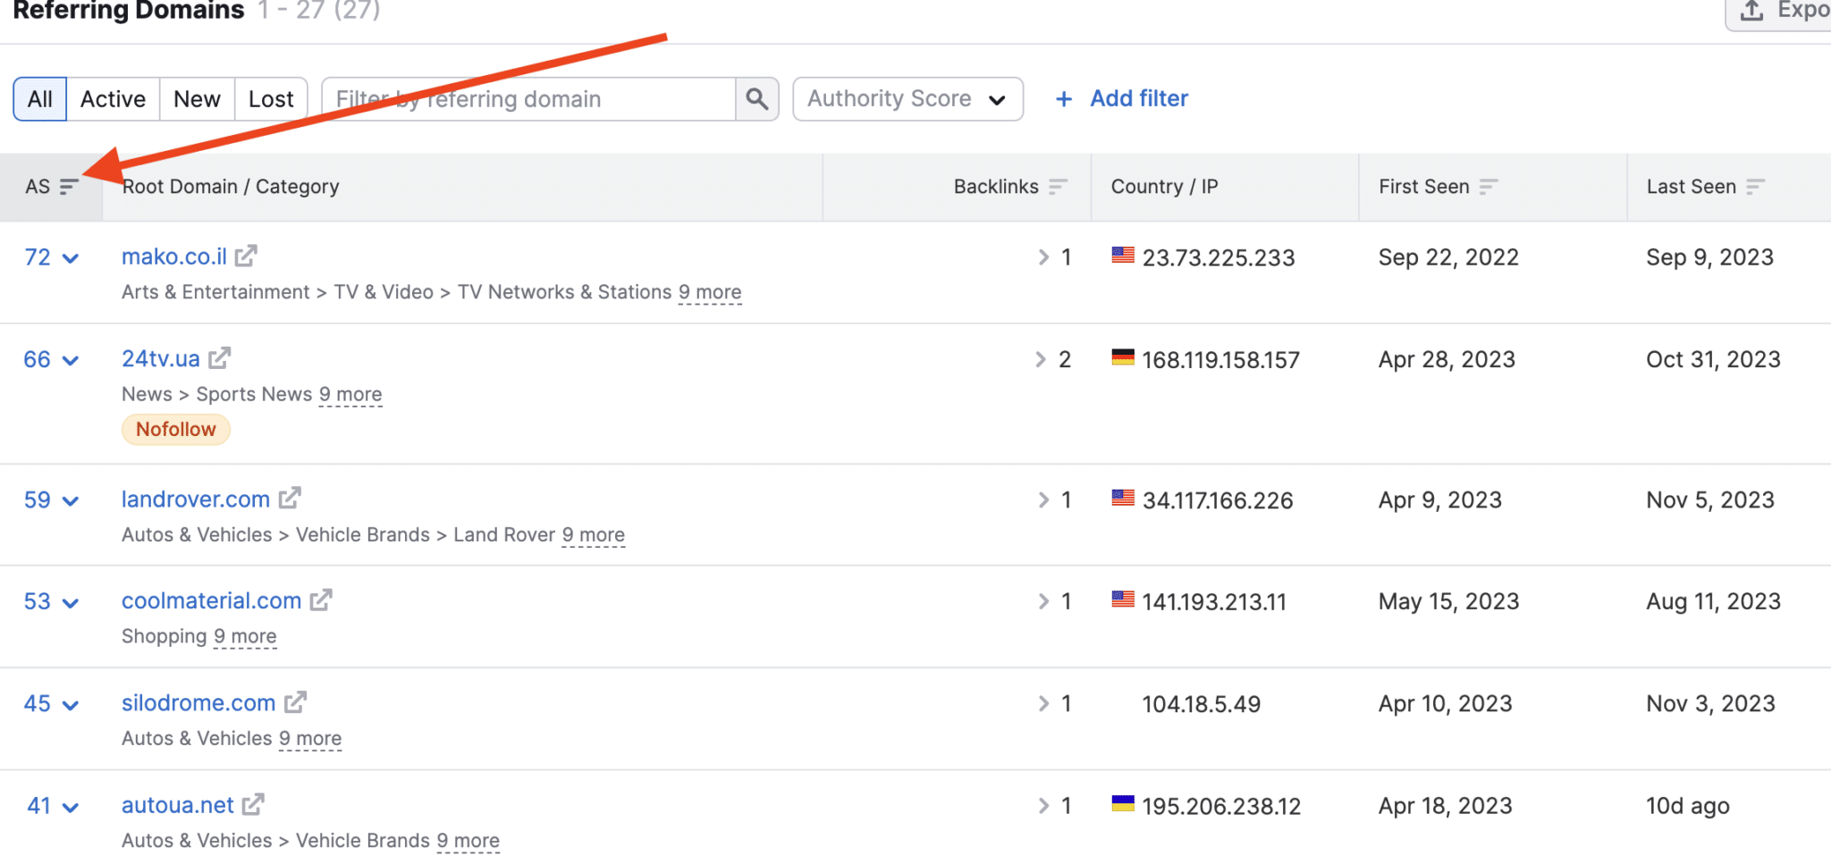Show 9 more categories for landrover.com
Screen dimensions: 1831x864
click(594, 534)
